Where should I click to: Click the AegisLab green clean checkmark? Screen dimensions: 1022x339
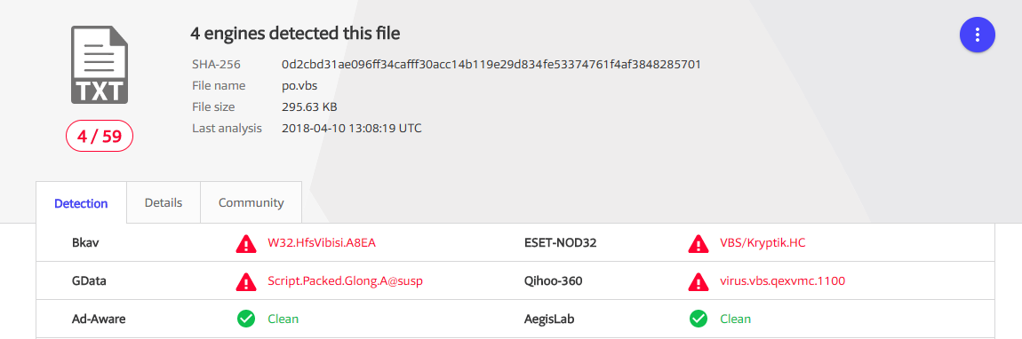point(698,319)
